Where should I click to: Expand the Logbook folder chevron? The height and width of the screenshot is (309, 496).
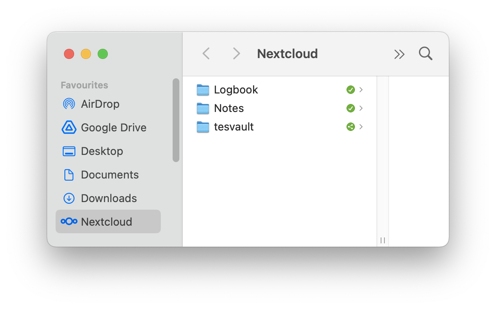point(361,90)
